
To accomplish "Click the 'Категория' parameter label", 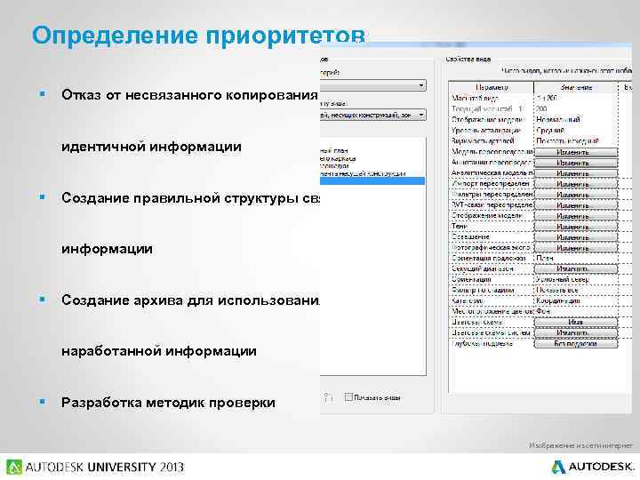I will click(x=468, y=300).
